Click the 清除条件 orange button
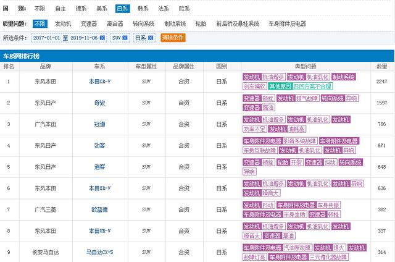The width and height of the screenshot is (395, 262). click(173, 38)
